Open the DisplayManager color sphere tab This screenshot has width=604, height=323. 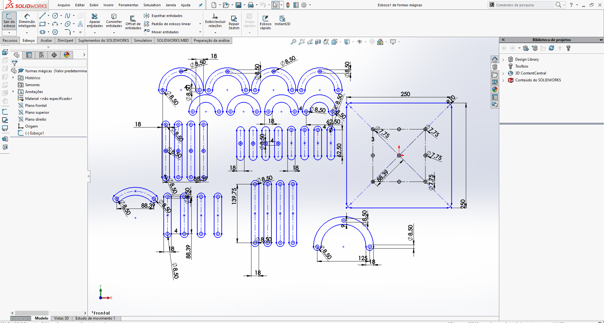(67, 55)
